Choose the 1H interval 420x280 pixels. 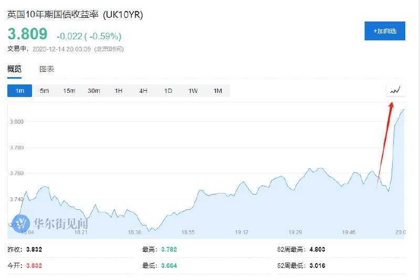click(x=119, y=91)
